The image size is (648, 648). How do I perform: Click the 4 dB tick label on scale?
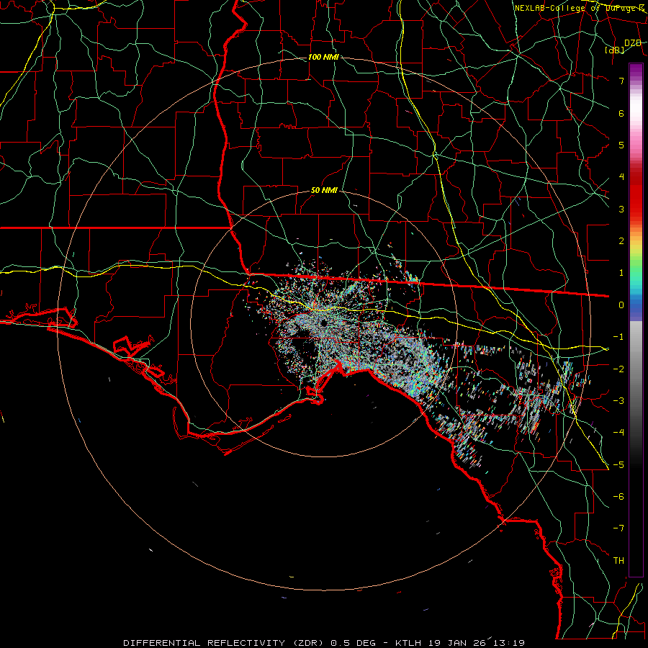[621, 177]
